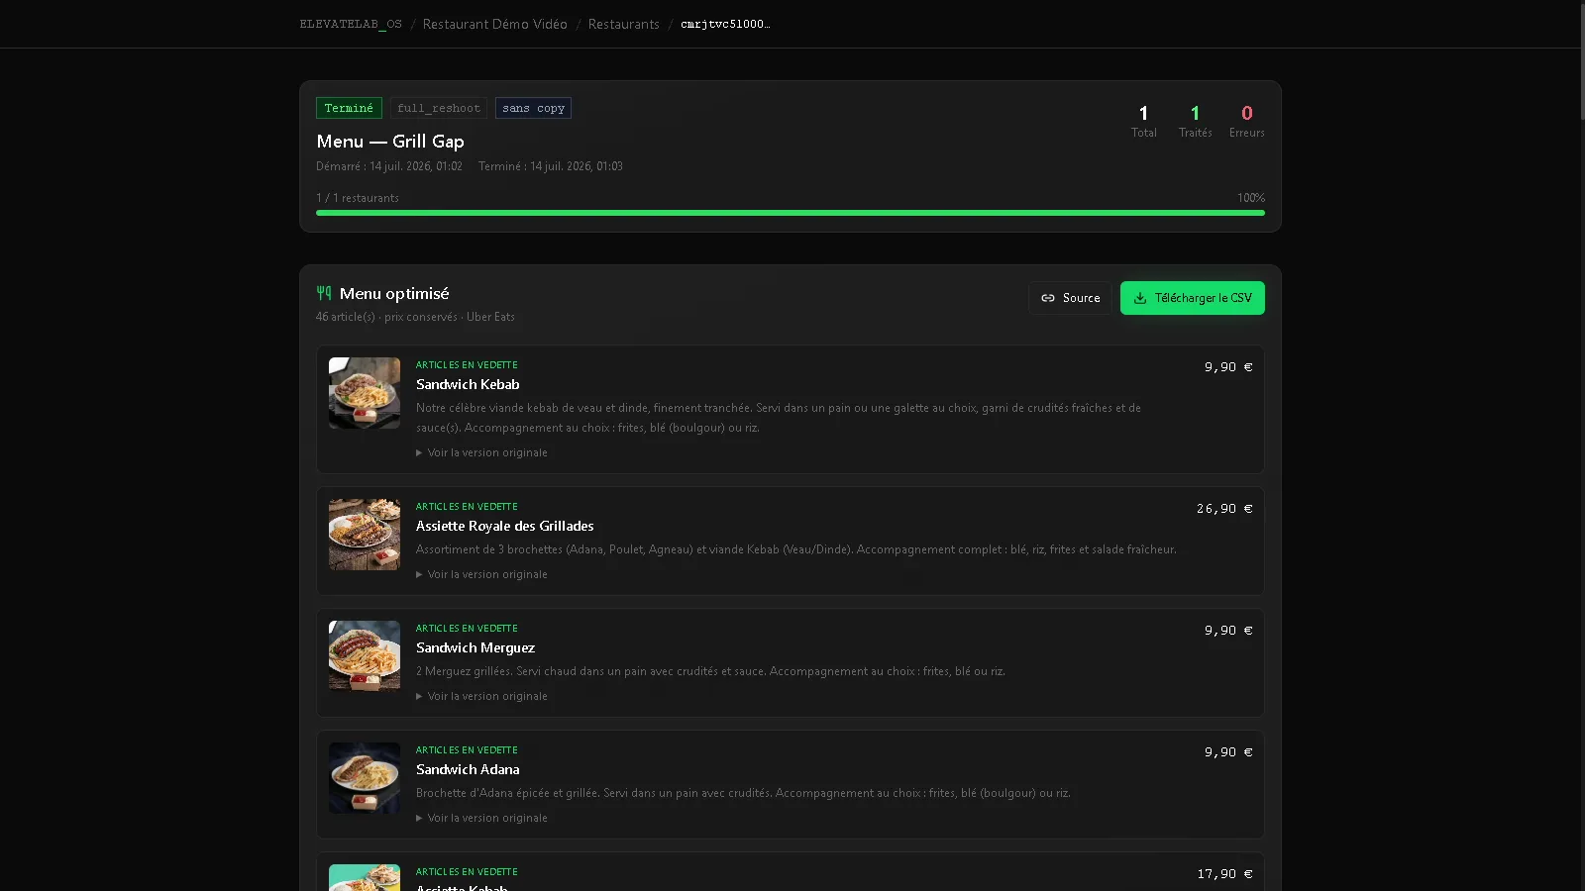This screenshot has width=1585, height=891.
Task: Navigate to Restaurants breadcrumb
Action: 623,24
